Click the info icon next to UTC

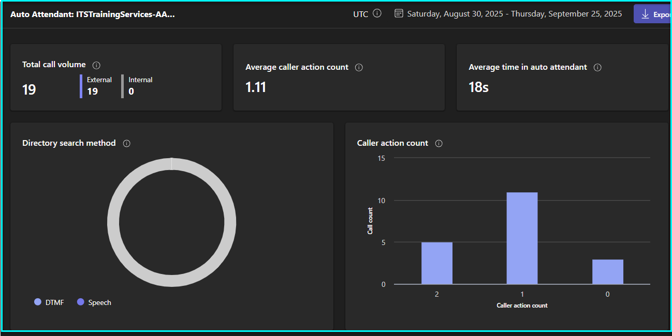pos(377,13)
